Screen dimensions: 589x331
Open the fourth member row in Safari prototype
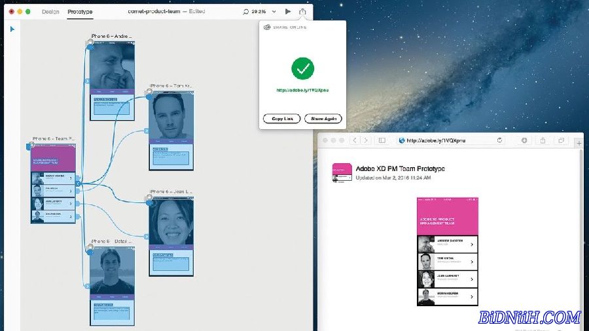448,297
